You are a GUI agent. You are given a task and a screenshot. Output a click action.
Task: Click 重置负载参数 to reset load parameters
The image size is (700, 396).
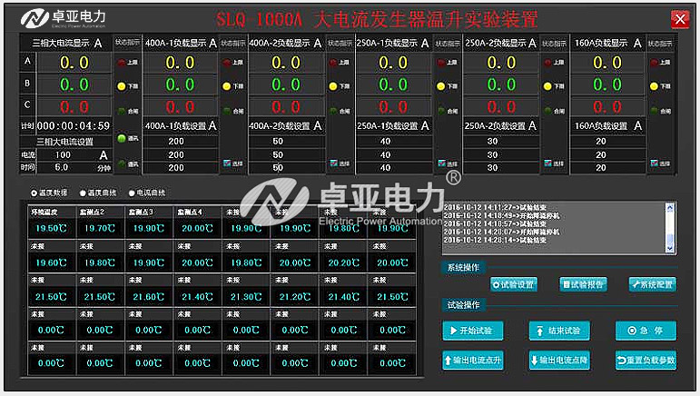tap(646, 361)
